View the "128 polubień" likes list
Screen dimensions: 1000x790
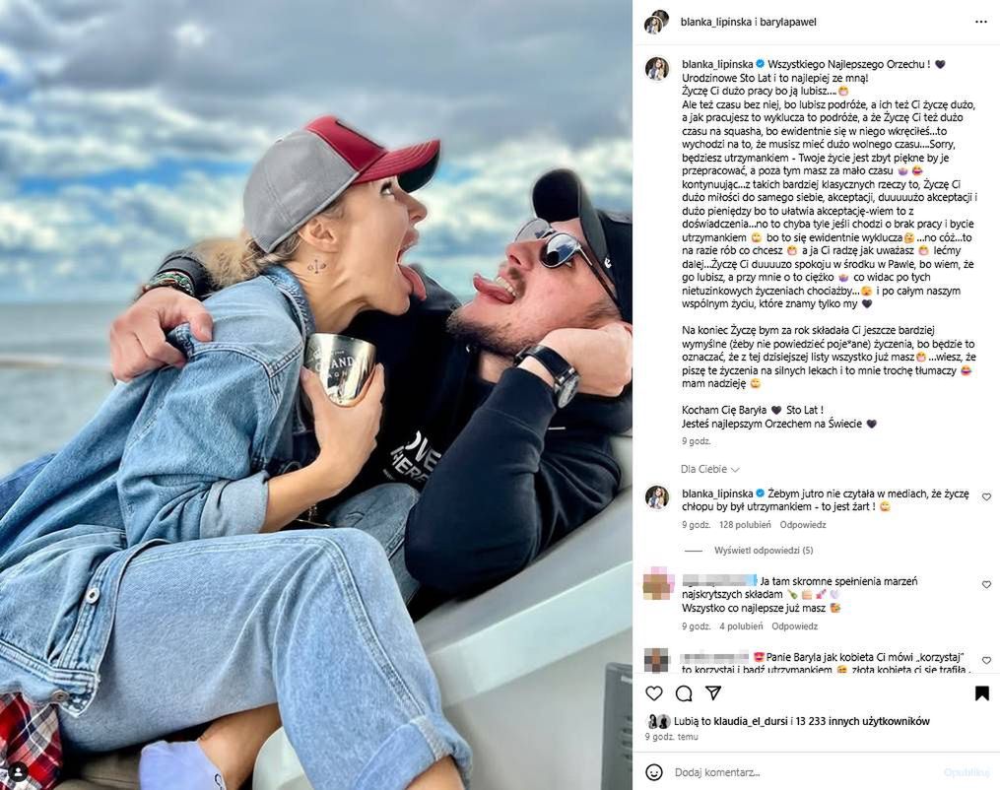745,525
